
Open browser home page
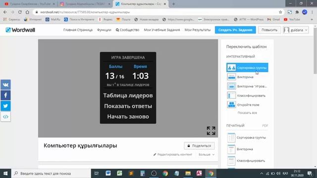pos(27,12)
